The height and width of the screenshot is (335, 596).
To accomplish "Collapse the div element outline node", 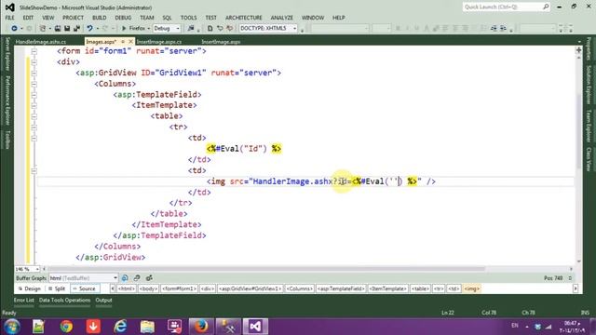I will (34, 62).
